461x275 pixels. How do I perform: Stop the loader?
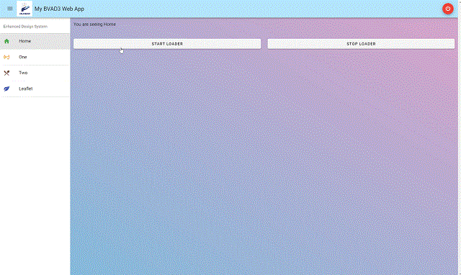(361, 44)
